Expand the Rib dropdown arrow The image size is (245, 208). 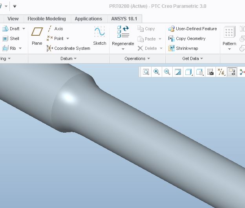click(20, 48)
